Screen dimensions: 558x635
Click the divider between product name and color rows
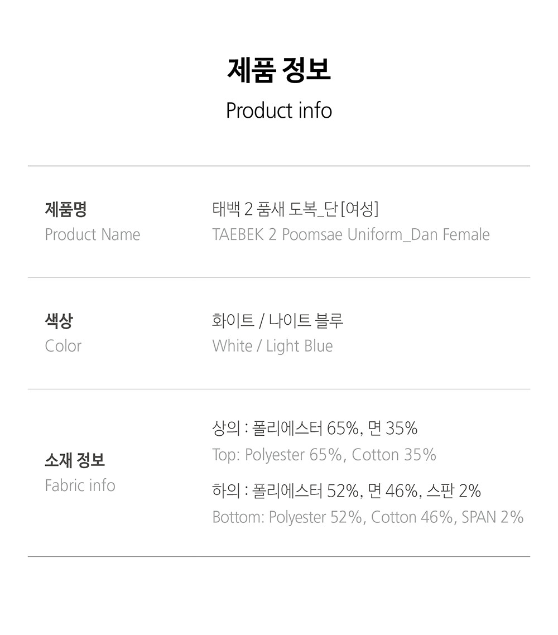click(279, 277)
